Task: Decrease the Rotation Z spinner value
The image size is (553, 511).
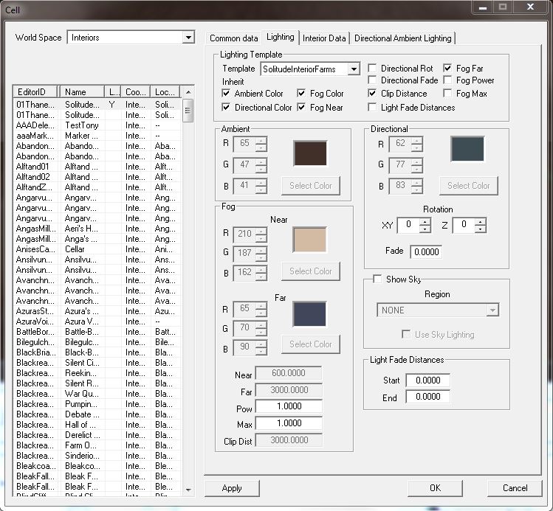Action: point(481,229)
